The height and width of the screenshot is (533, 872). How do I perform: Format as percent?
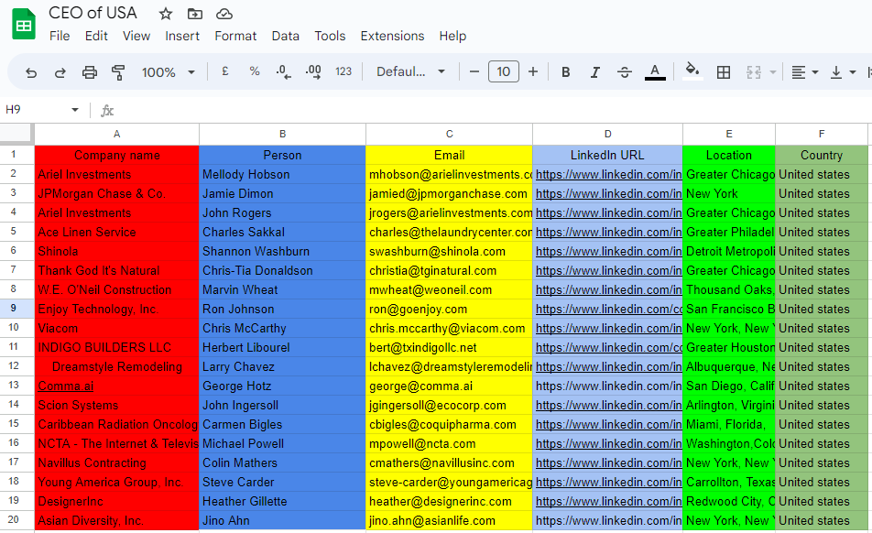click(254, 71)
